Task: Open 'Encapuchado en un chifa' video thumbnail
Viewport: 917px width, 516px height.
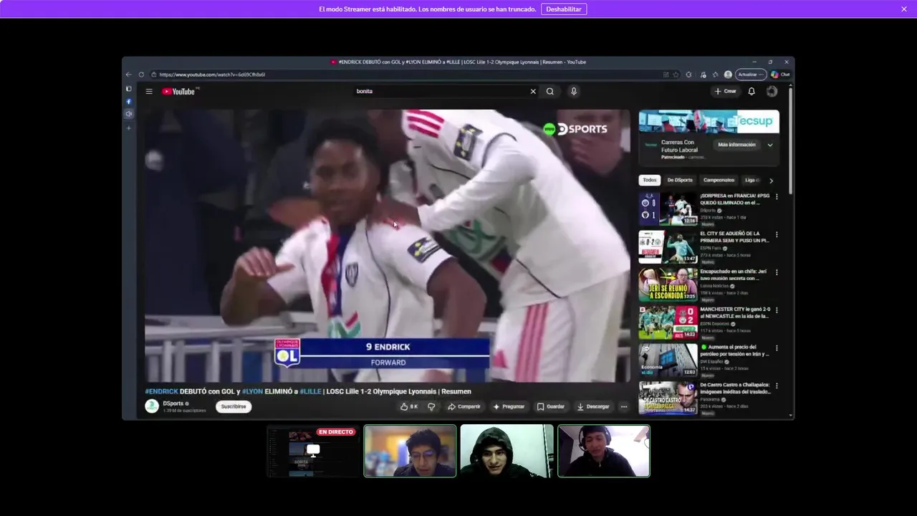Action: (668, 285)
